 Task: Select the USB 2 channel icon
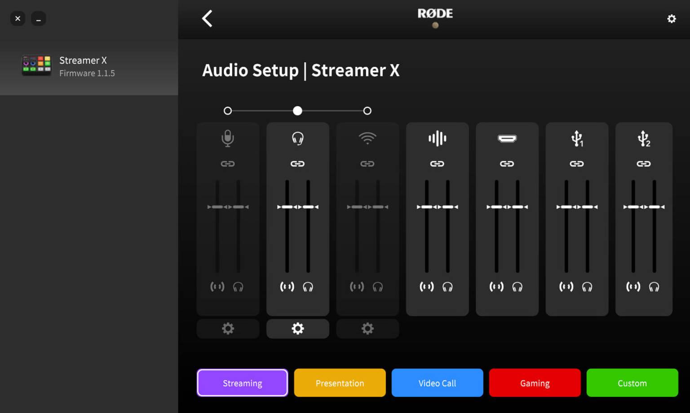[644, 138]
